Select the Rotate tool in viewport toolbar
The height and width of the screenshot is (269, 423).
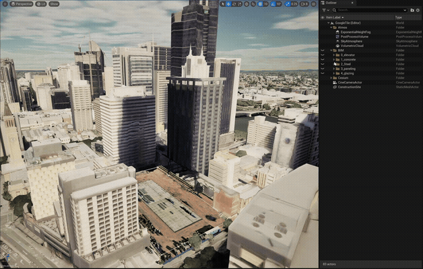coord(236,4)
